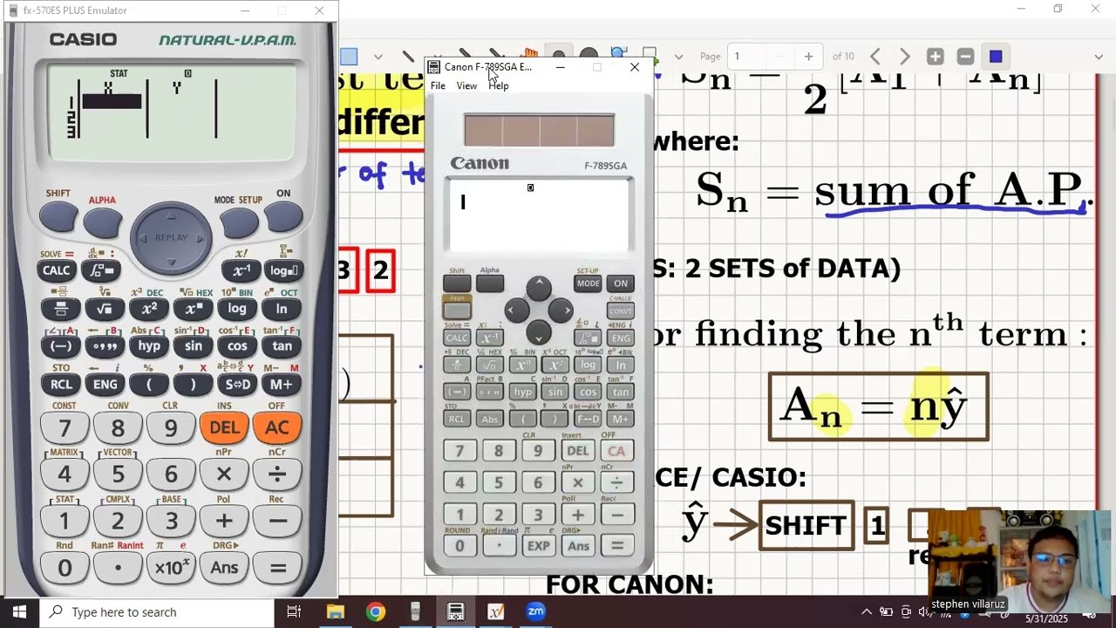Viewport: 1116px width, 628px height.
Task: Click the Shift key on the Canon calculator
Action: 457,283
